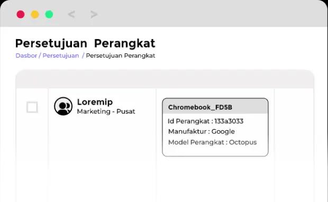Click the Model Perangkat Octopus line
Screen dimensions: 328x202
pyautogui.click(x=212, y=142)
